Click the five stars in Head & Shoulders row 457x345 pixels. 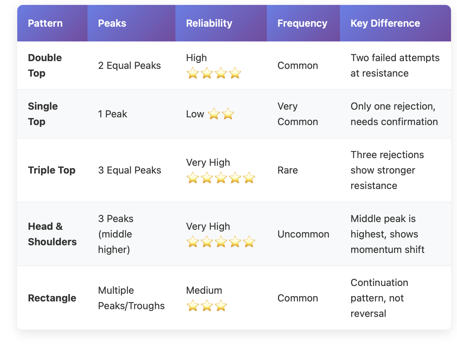click(221, 242)
